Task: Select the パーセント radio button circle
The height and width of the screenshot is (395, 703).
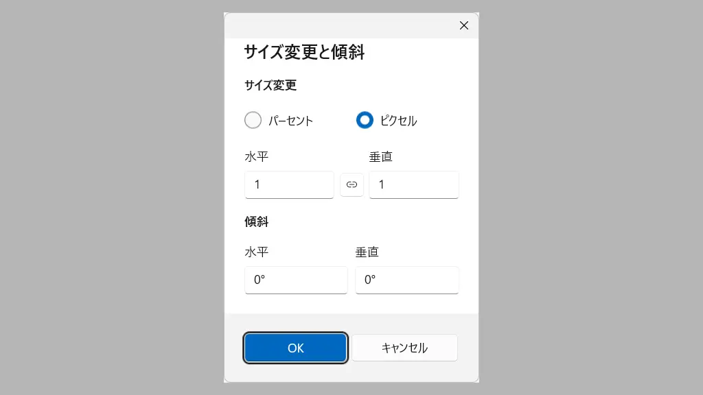Action: (x=253, y=120)
